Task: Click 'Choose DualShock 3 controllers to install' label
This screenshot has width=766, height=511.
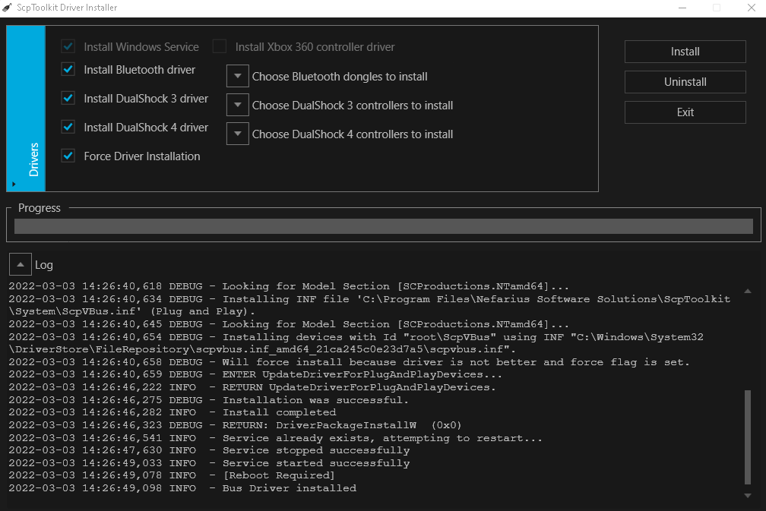Action: (353, 106)
